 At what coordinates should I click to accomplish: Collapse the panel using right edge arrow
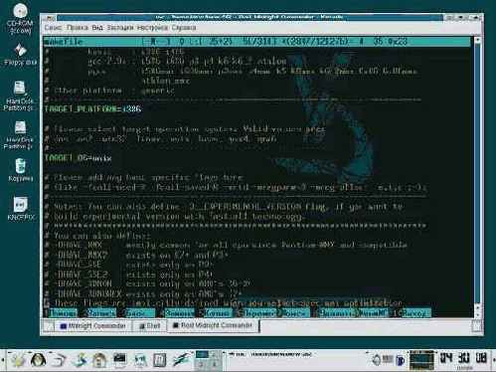pyautogui.click(x=493, y=360)
